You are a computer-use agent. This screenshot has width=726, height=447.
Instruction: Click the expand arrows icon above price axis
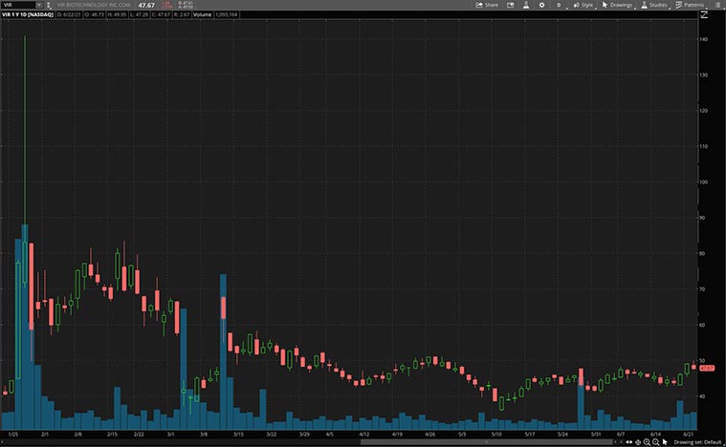point(705,15)
